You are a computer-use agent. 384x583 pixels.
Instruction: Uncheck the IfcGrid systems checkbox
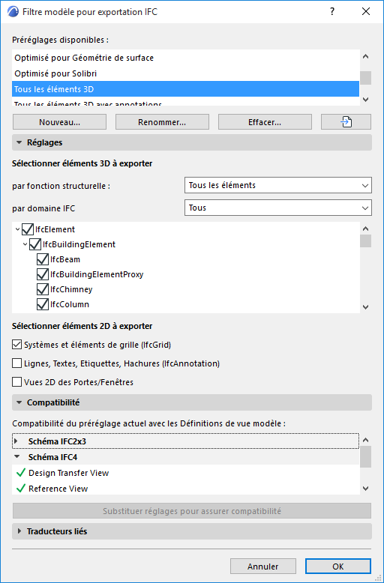[16, 345]
